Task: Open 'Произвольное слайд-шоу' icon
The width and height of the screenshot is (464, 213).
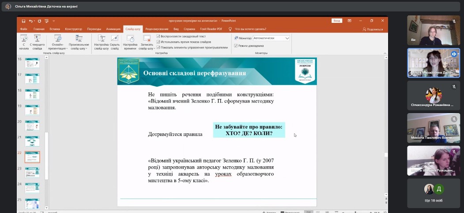Action: pyautogui.click(x=79, y=42)
